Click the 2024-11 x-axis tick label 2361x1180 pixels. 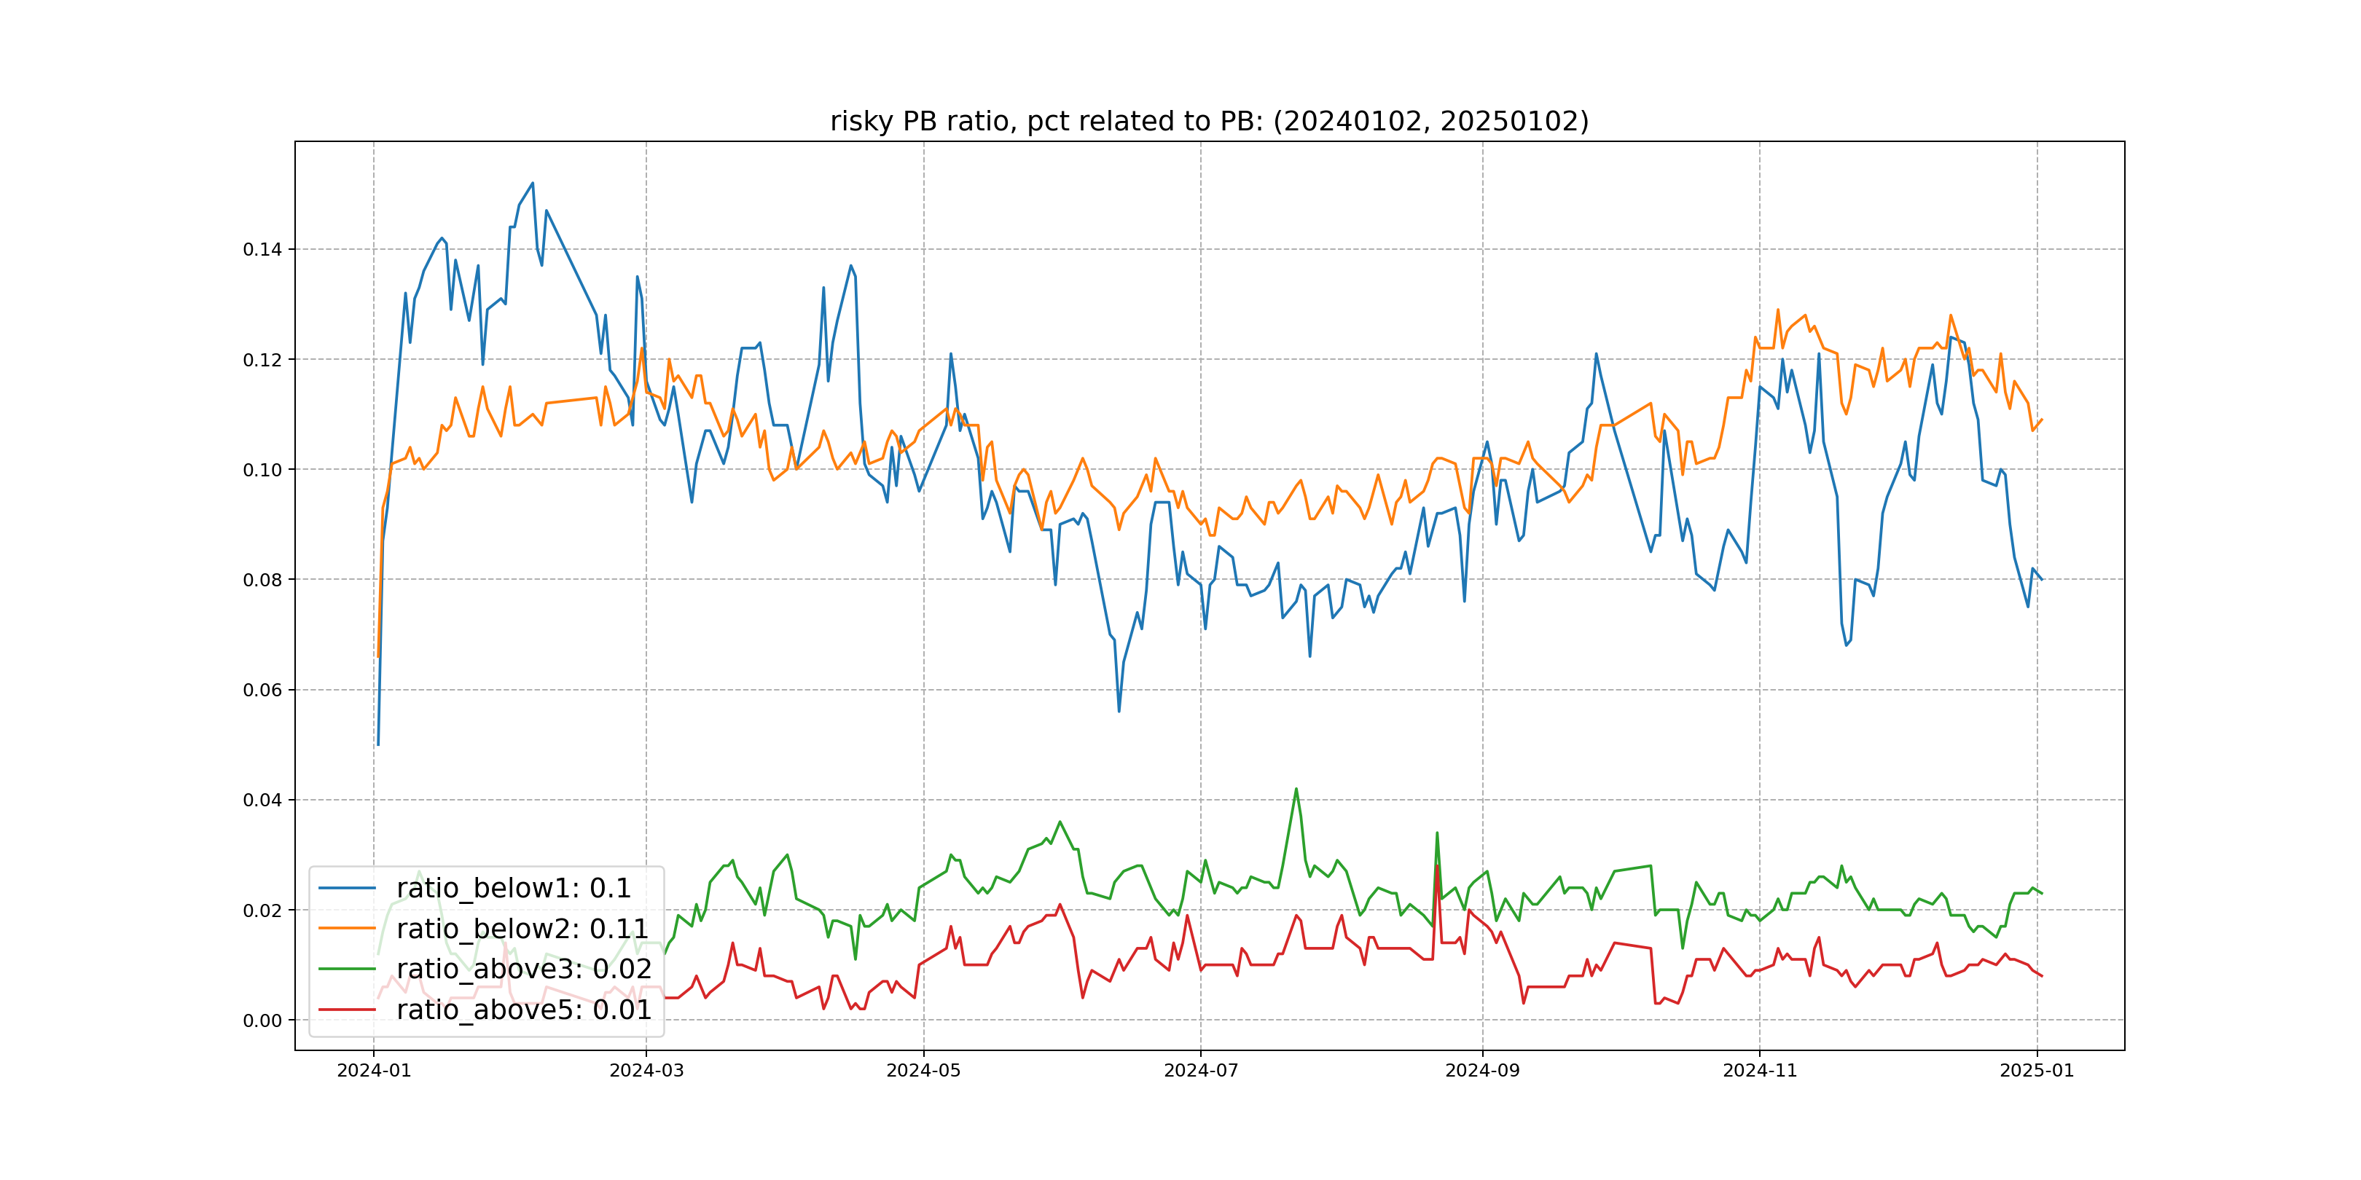pos(1760,1071)
